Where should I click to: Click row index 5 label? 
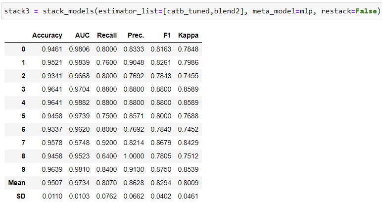(23, 116)
